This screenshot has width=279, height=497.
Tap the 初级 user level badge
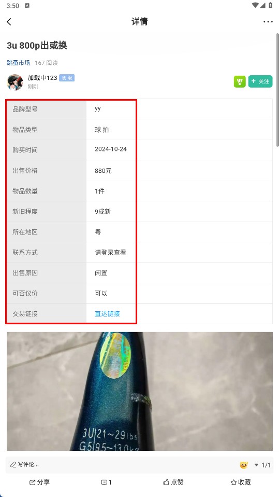[x=67, y=78]
